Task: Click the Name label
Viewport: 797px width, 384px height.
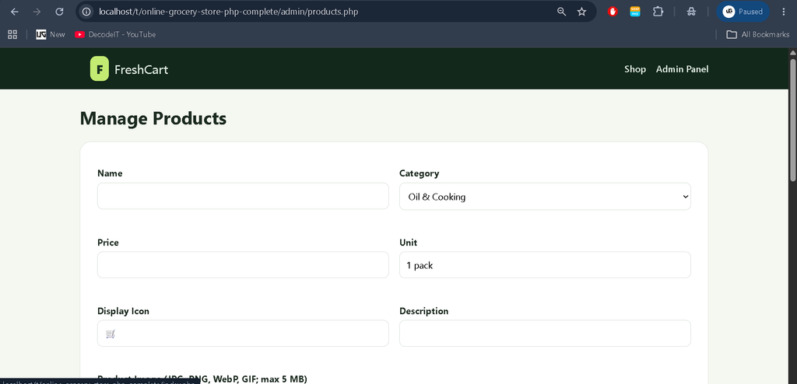Action: 110,173
